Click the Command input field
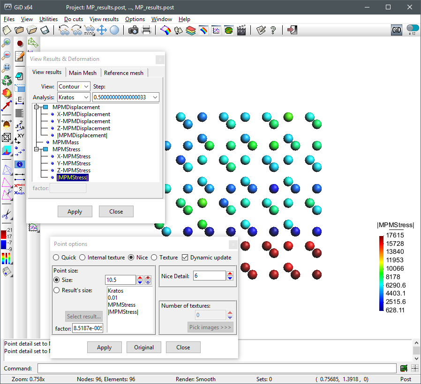 pos(217,369)
